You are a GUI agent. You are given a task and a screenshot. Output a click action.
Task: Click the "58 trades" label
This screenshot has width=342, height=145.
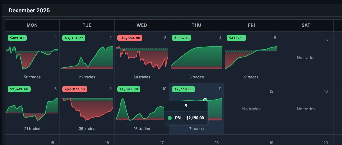32,77
